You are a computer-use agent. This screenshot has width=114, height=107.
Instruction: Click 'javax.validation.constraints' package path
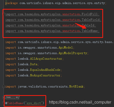click(43, 87)
